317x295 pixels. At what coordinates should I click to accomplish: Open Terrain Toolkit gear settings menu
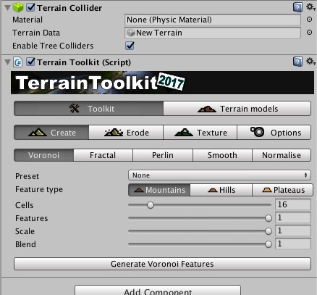pyautogui.click(x=310, y=62)
